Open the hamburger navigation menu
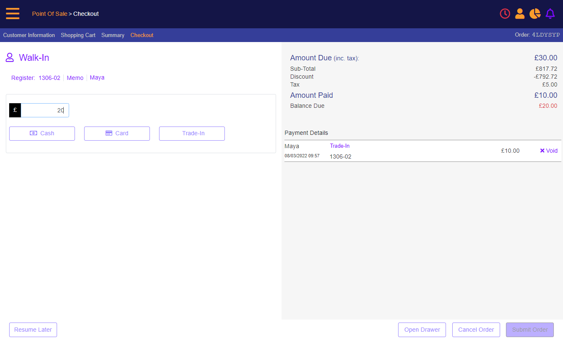The image size is (563, 340). pyautogui.click(x=12, y=14)
